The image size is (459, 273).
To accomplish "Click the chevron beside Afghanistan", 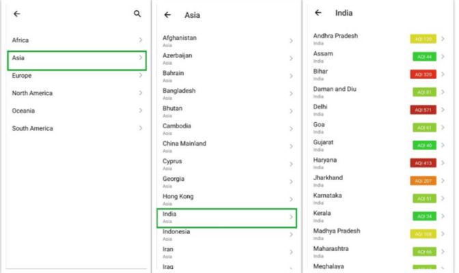I will coord(291,41).
